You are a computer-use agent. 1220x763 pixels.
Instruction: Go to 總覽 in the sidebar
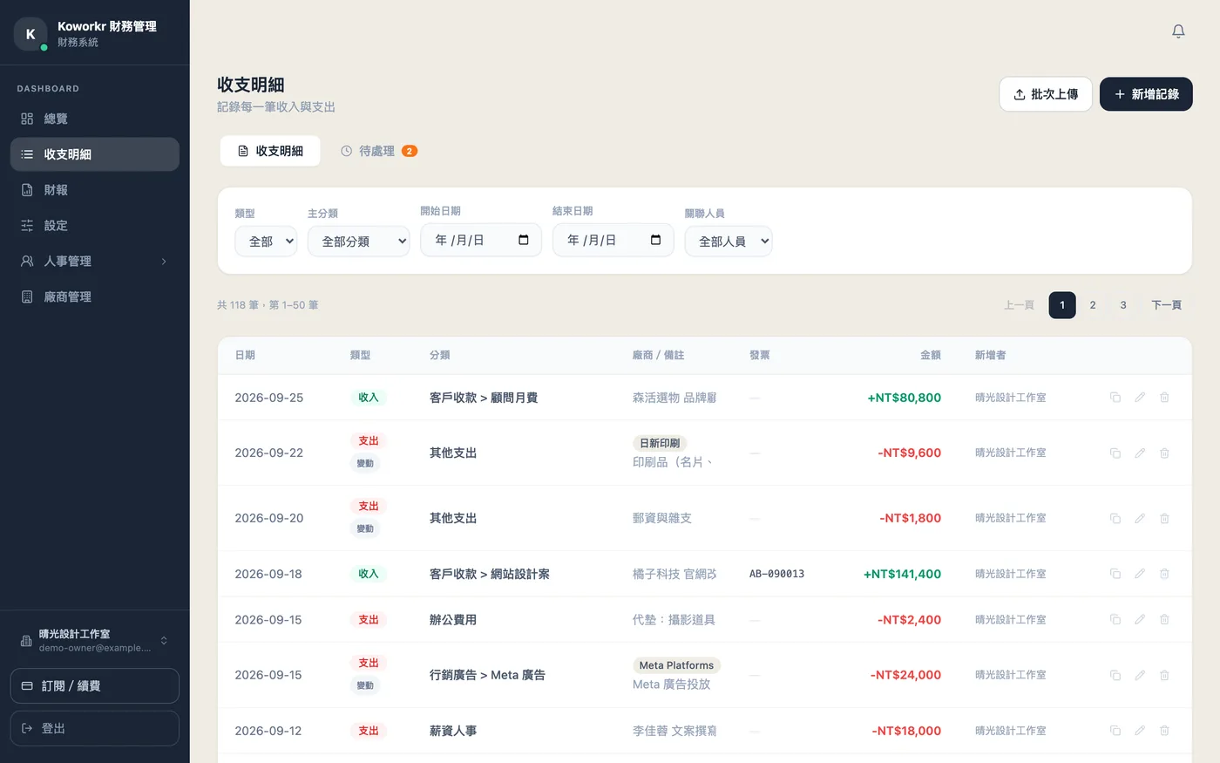click(x=95, y=119)
